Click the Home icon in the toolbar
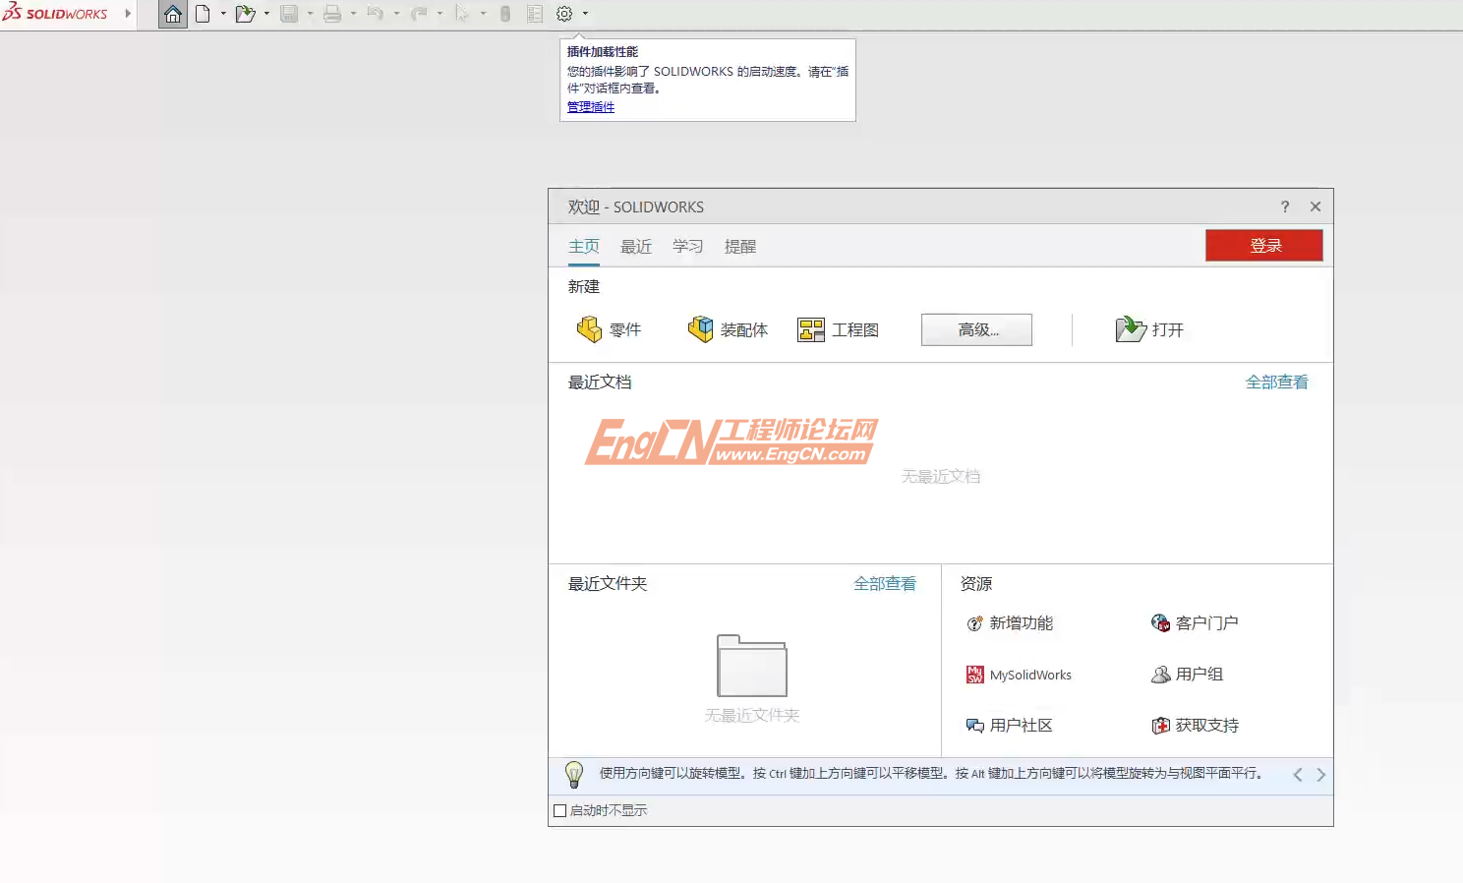 pos(172,14)
